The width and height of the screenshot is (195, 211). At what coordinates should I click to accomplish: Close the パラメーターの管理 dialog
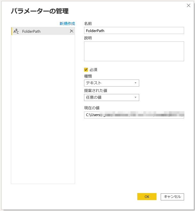tap(189, 5)
